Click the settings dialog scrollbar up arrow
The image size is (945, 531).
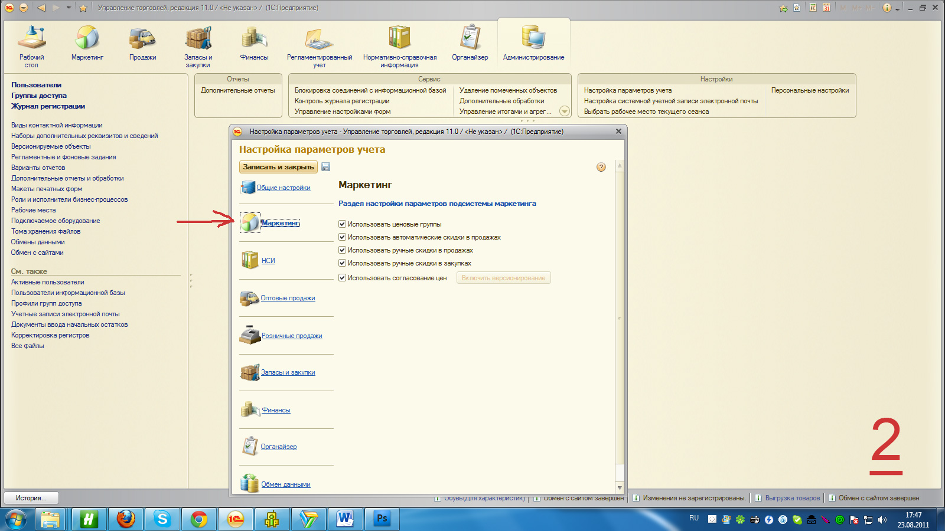(x=620, y=166)
